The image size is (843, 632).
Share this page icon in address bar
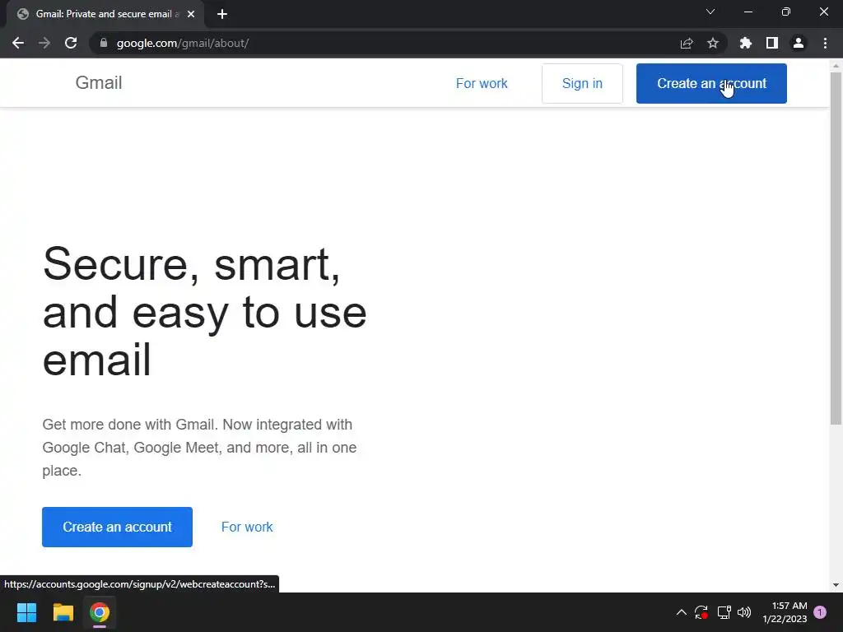coord(687,43)
